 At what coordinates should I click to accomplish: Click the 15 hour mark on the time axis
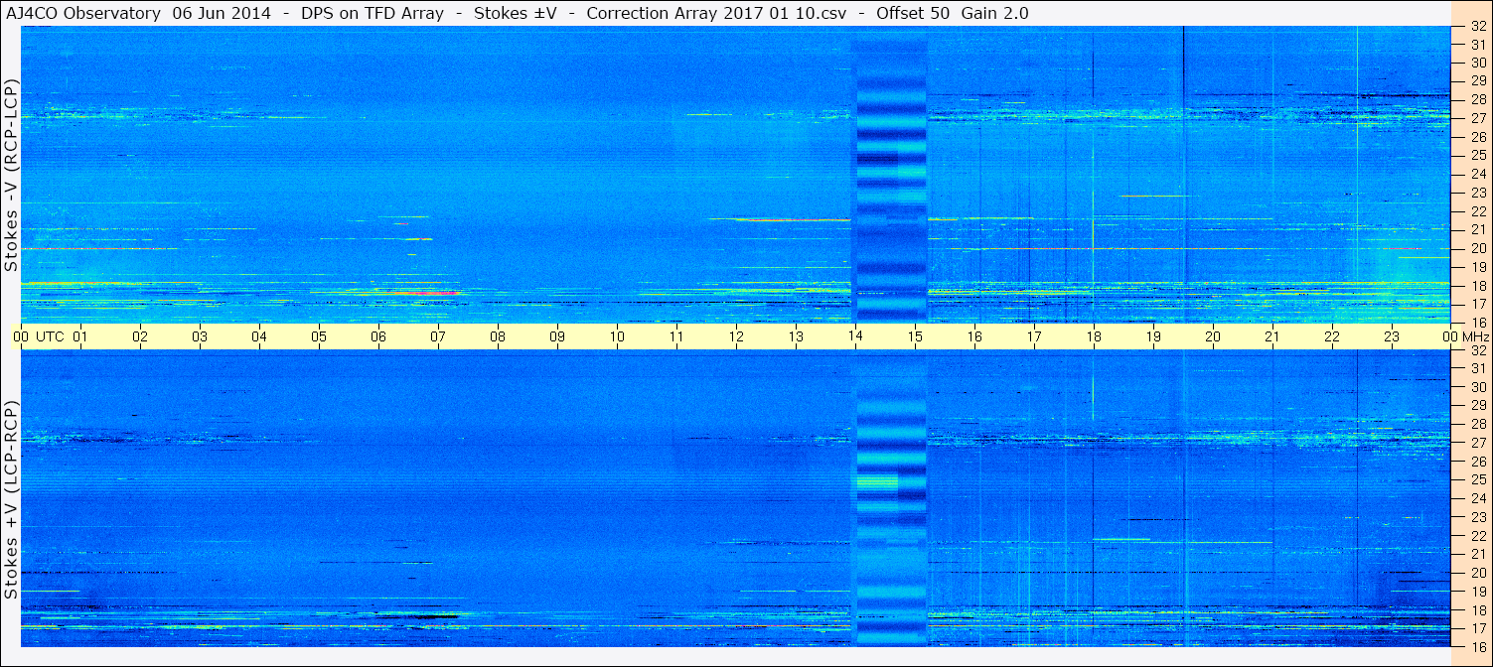tap(915, 336)
